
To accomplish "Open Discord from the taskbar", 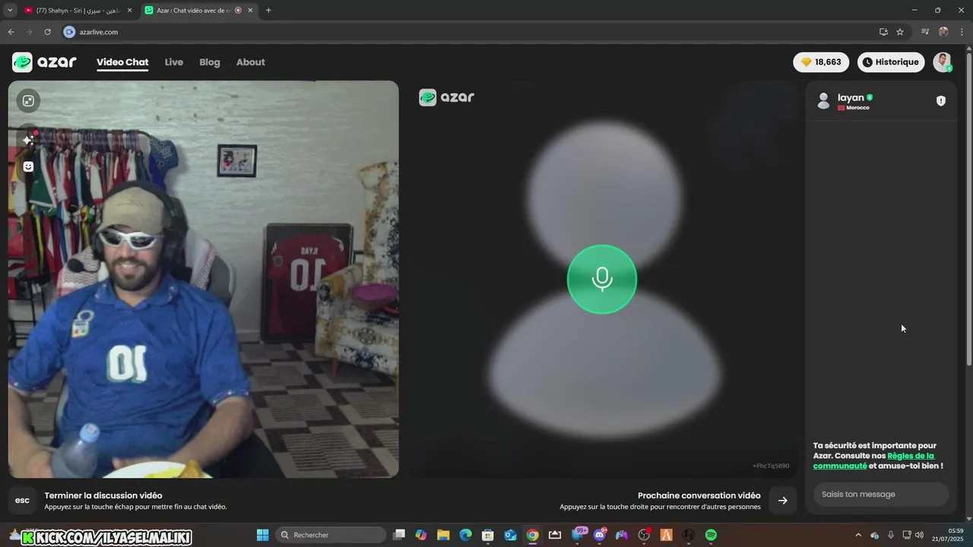I will click(x=600, y=535).
